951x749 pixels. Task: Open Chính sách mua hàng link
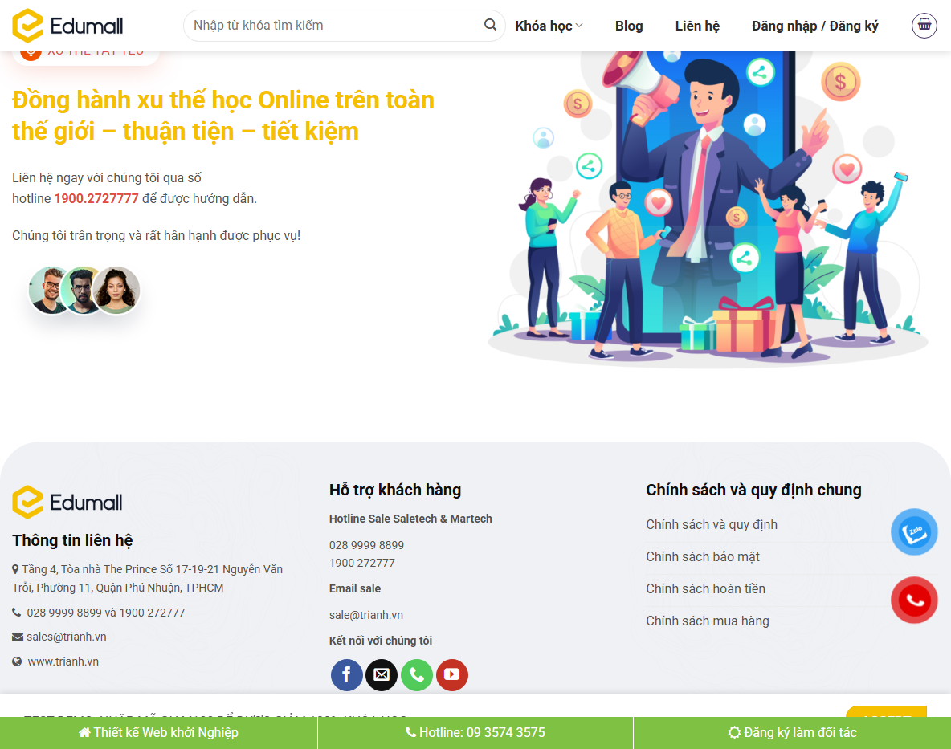coord(708,621)
